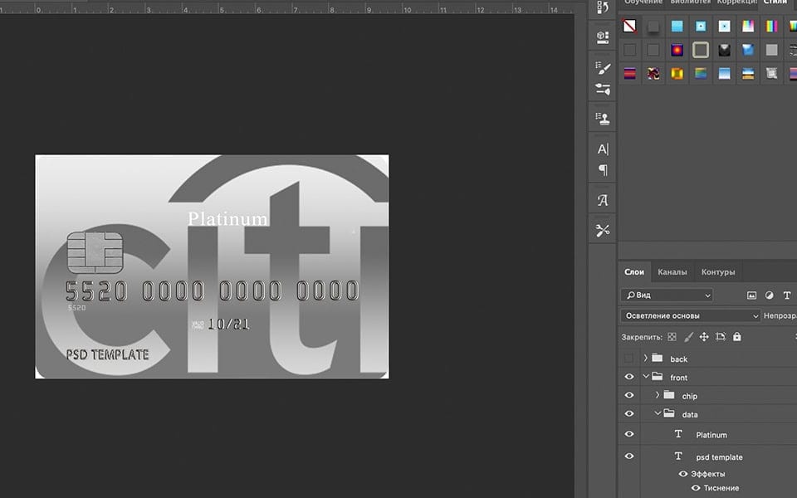Viewport: 797px width, 498px height.
Task: Hide the data layer group
Action: point(628,414)
